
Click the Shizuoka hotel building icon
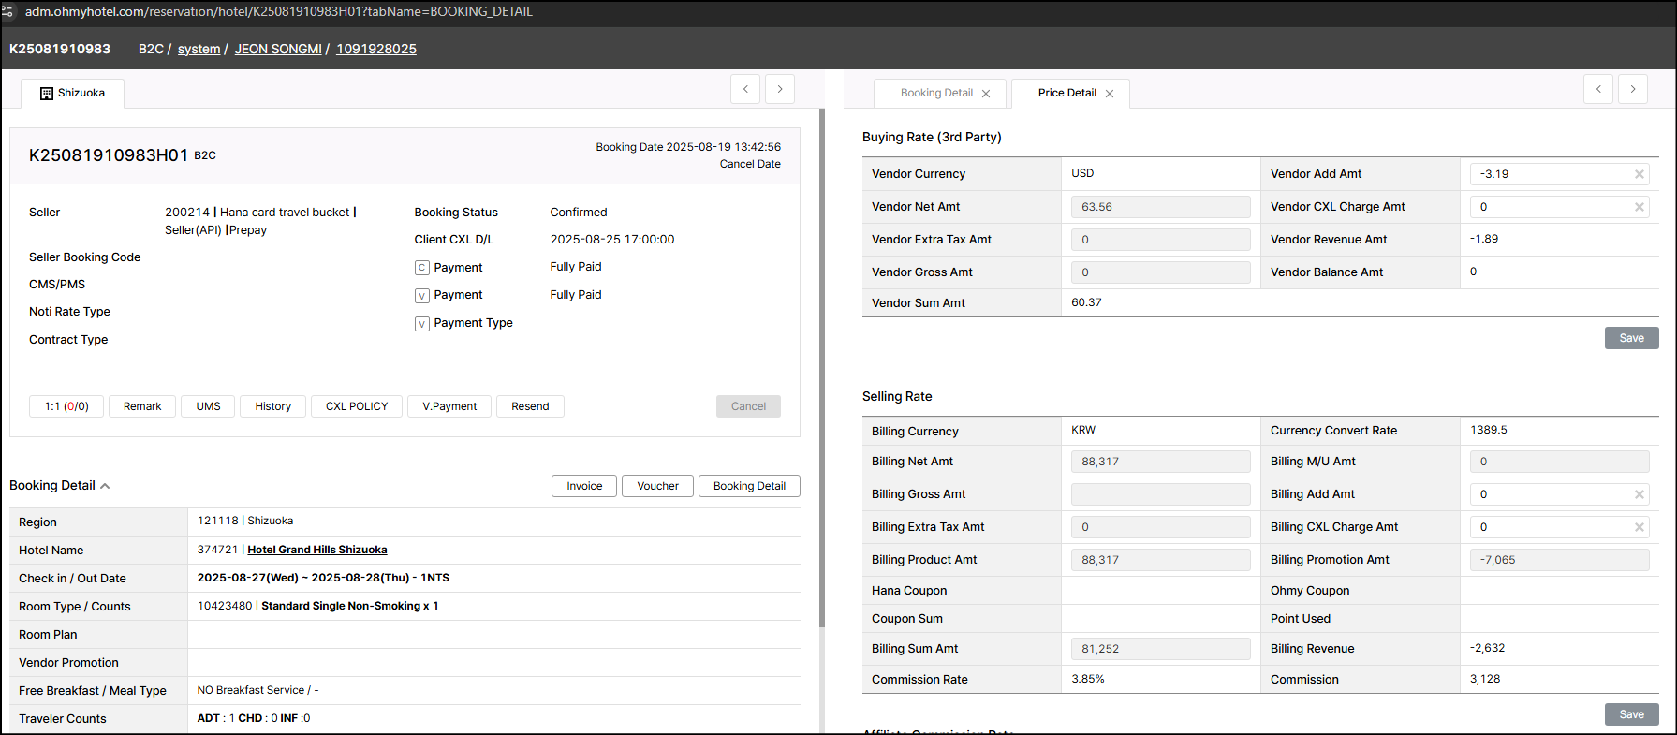click(x=47, y=94)
